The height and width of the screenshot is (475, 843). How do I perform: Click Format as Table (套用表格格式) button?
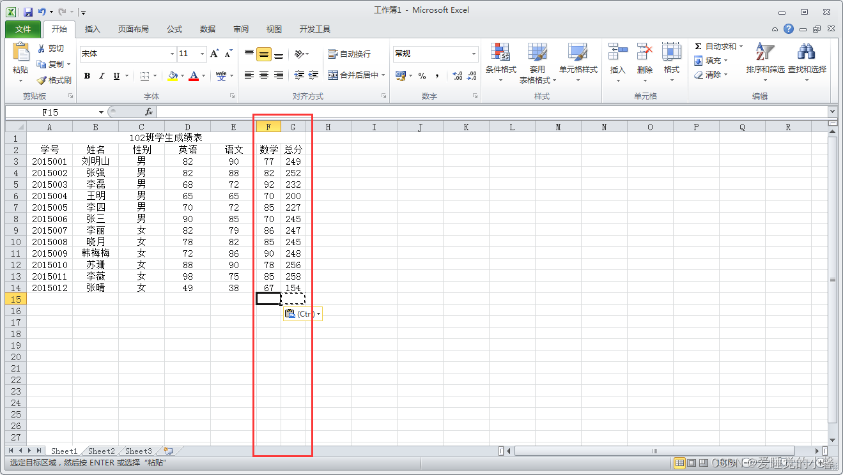click(537, 63)
